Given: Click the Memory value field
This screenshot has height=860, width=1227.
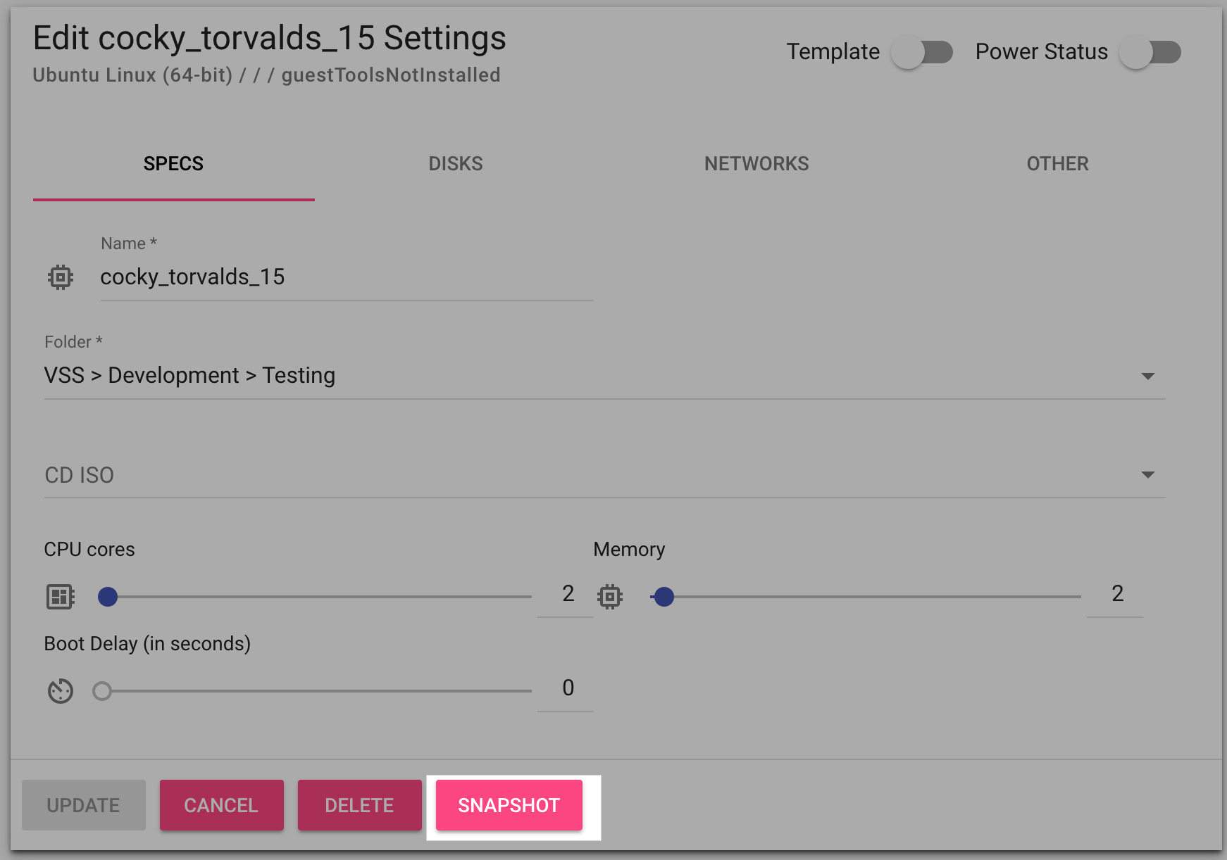Looking at the screenshot, I should click(1115, 594).
